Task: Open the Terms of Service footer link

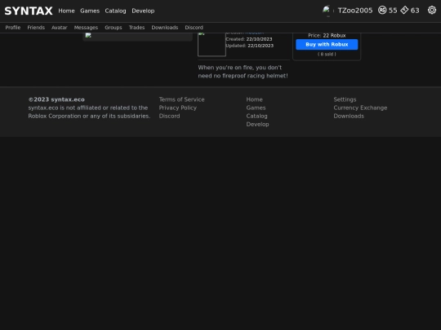Action: point(181,99)
